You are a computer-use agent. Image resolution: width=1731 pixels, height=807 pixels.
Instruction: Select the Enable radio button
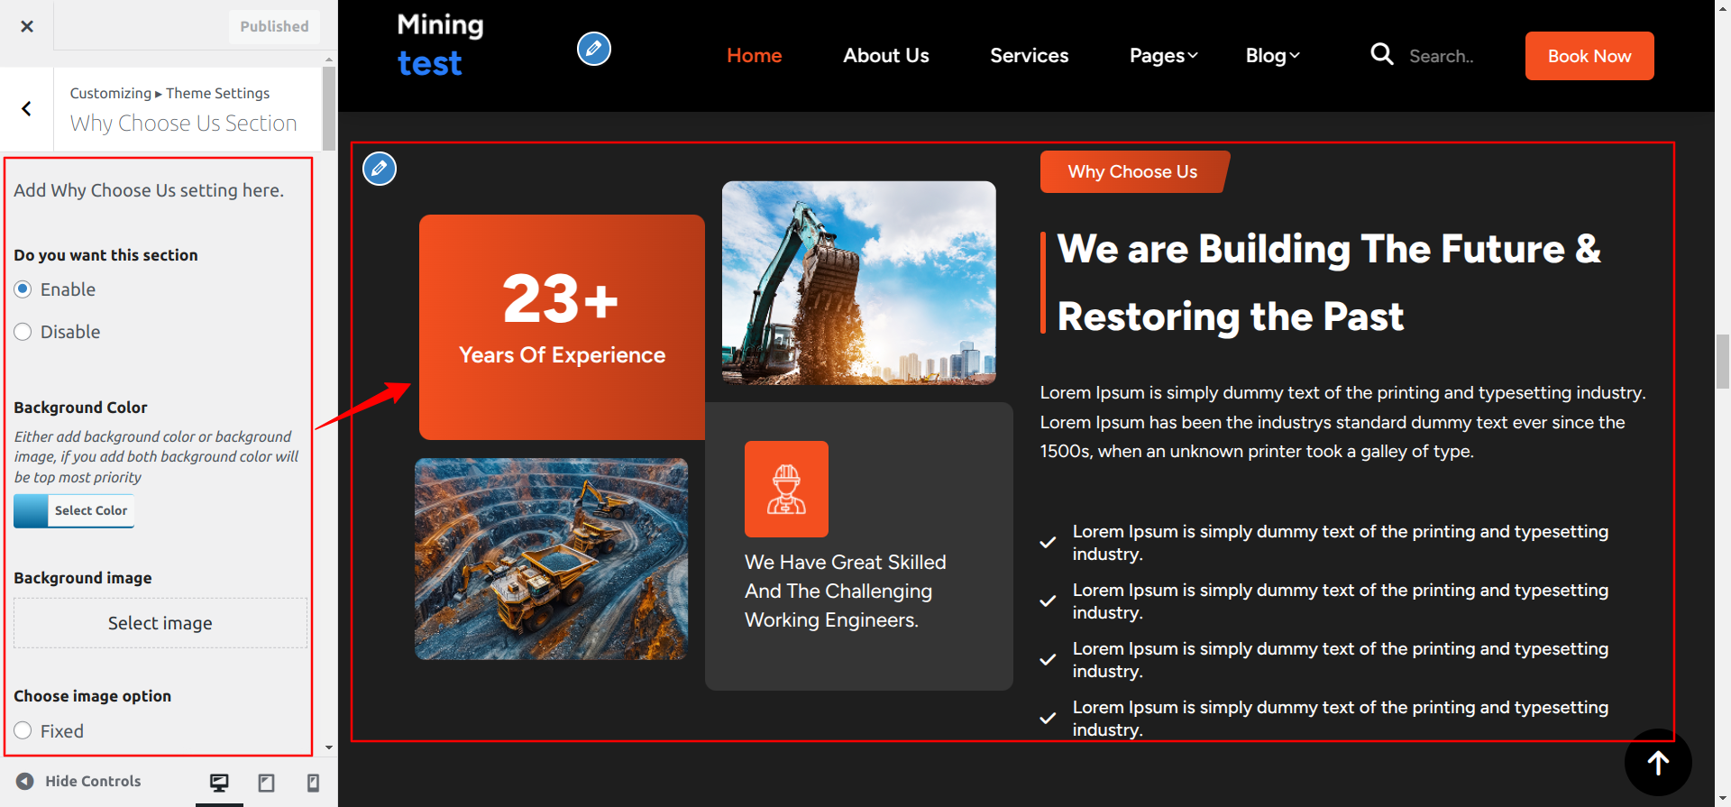pos(23,289)
